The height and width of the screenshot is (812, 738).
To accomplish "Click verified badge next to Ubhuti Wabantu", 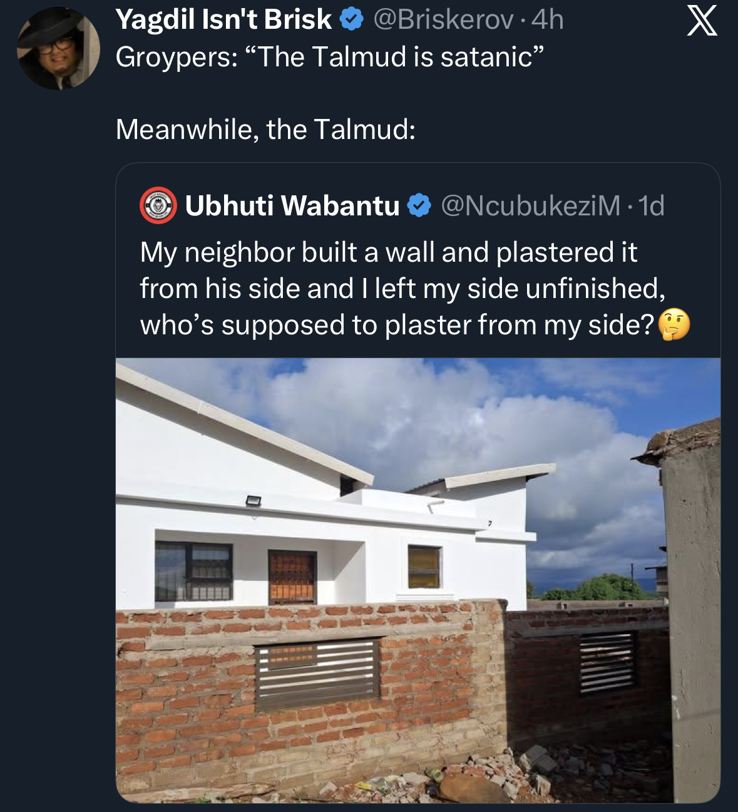I will [419, 205].
